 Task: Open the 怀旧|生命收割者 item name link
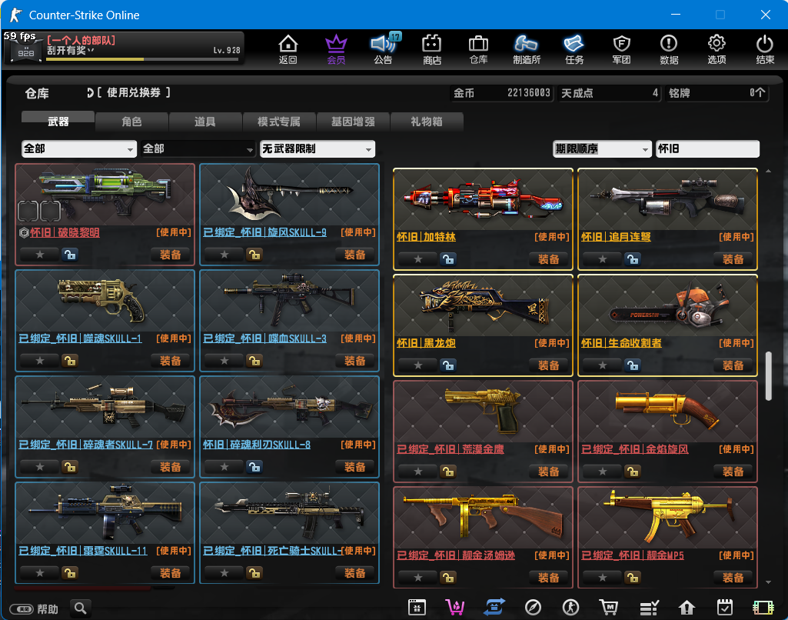pos(621,343)
